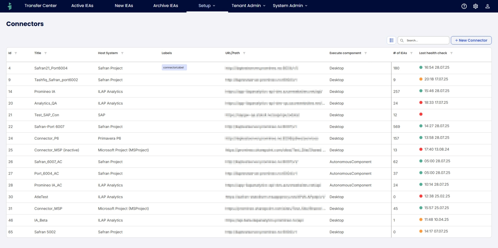Filter the Host System column

[122, 53]
